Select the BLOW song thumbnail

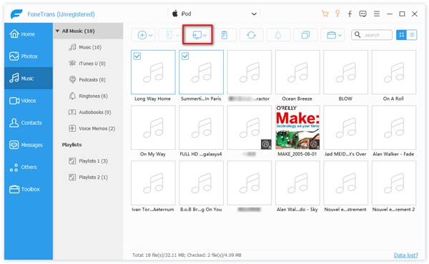pos(345,72)
